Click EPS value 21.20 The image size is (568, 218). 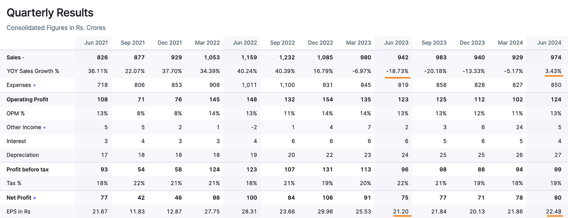(401, 211)
